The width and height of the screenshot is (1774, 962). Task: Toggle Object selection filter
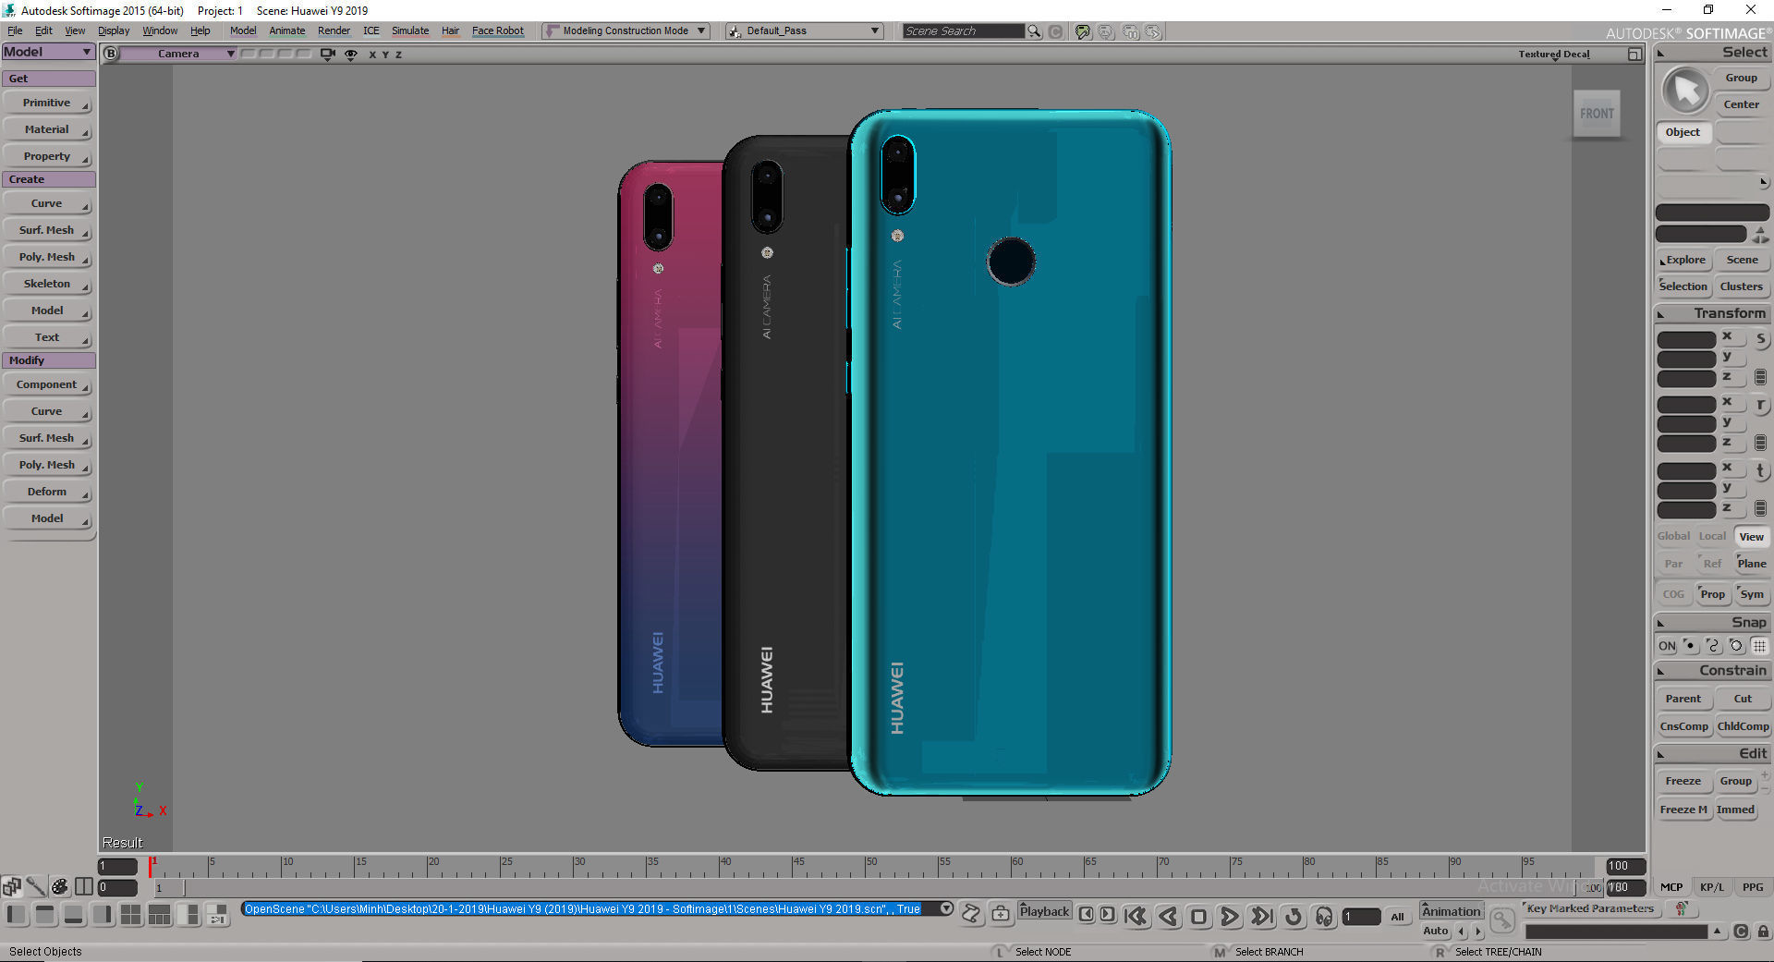[1683, 132]
